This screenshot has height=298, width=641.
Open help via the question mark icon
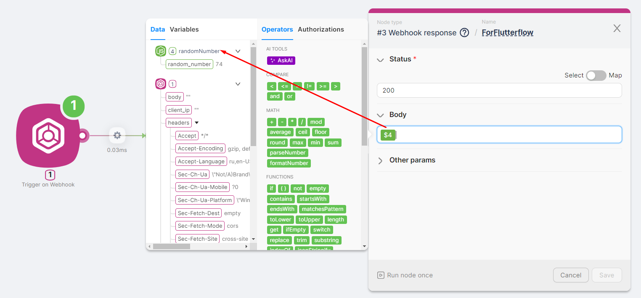click(464, 32)
